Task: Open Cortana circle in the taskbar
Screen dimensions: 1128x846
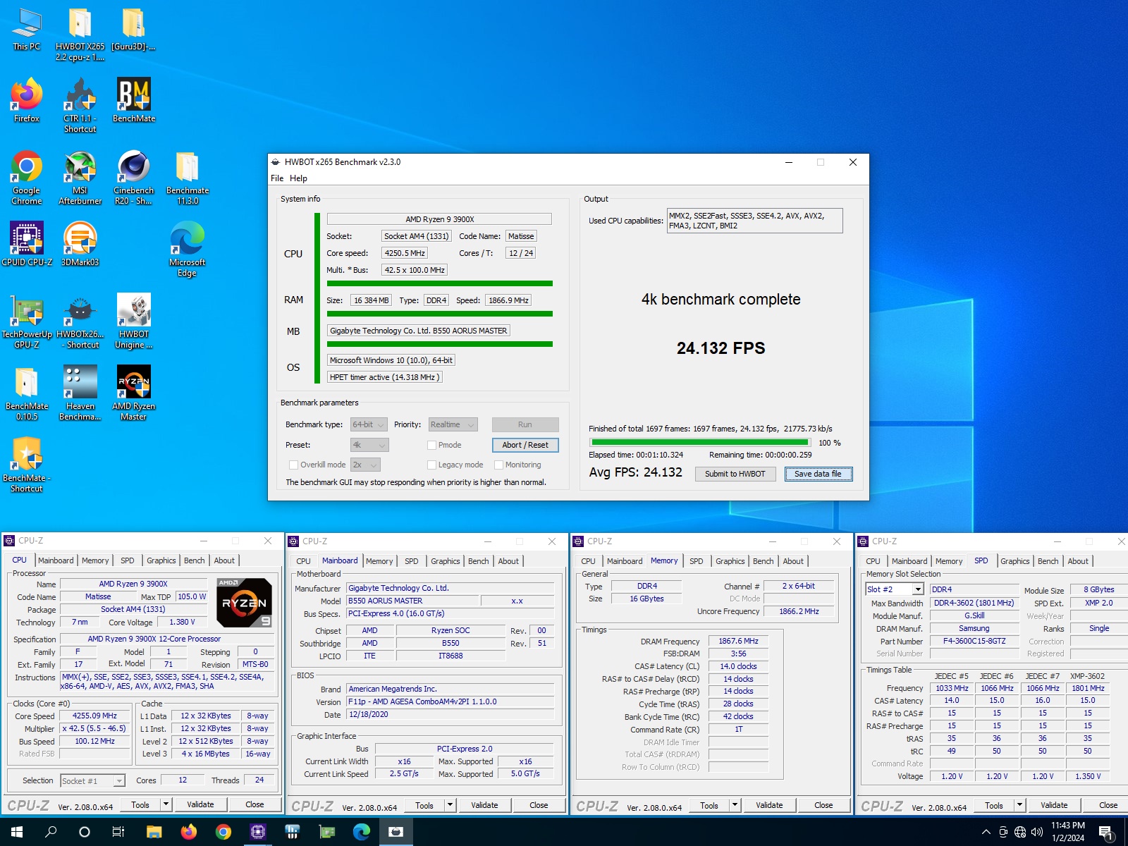Action: tap(85, 832)
